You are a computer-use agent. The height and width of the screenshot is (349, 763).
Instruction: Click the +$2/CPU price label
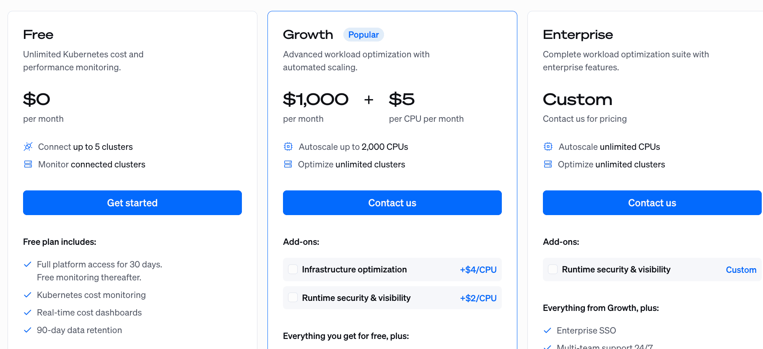[x=478, y=298]
